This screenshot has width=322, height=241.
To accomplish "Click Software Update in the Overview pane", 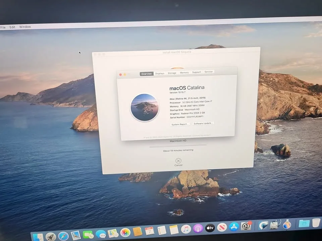I will coord(203,123).
